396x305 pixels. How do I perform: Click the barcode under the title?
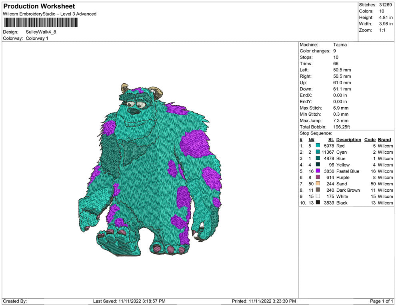pos(41,23)
